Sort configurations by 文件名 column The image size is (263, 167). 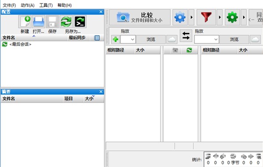point(34,38)
